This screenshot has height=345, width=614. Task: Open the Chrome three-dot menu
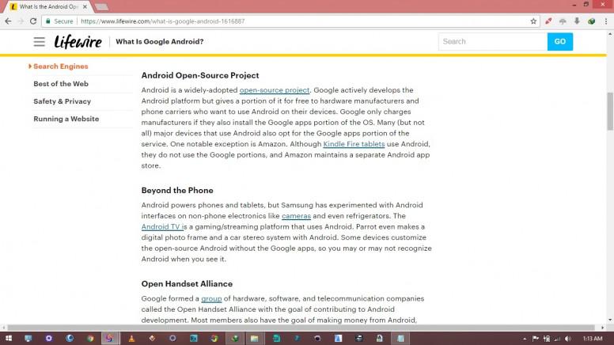[606, 21]
